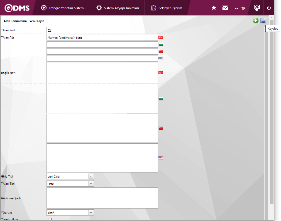Click the vertical scrollbar up arrow

coord(272,18)
